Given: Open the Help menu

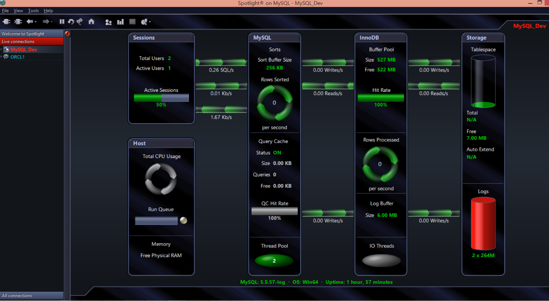Looking at the screenshot, I should (49, 11).
